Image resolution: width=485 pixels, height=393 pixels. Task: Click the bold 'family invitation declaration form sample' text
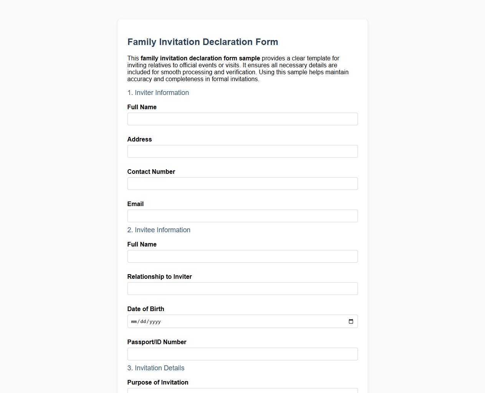click(x=200, y=58)
